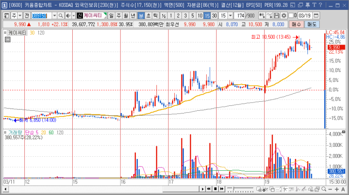Expand the 15 minute interval dropdown
This screenshot has height=195, width=349.
pyautogui.click(x=231, y=16)
